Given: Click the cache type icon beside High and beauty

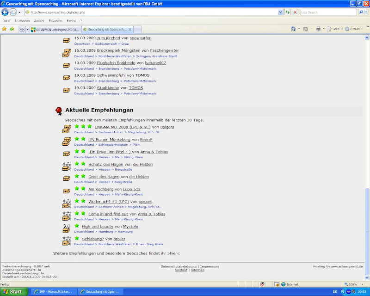Looking at the screenshot, I should coord(67,228).
